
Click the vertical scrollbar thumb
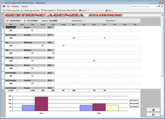(162, 46)
